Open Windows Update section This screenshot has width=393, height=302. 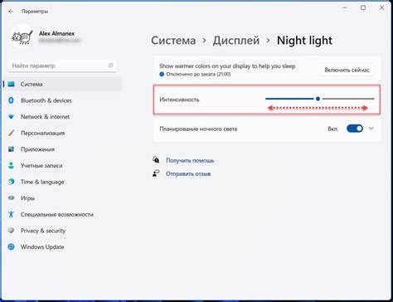[62, 246]
